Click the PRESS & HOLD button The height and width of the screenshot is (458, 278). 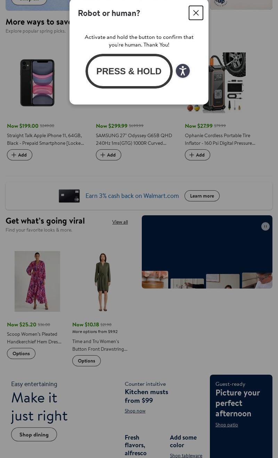click(129, 71)
